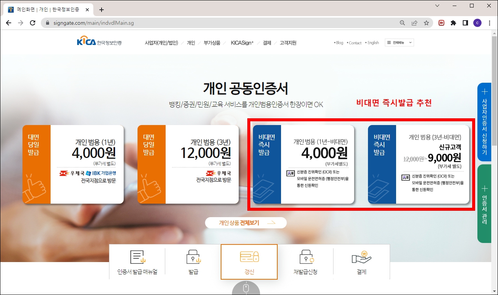Open the 전체메뉴 dropdown
Viewport: 498px width, 295px height.
click(399, 42)
